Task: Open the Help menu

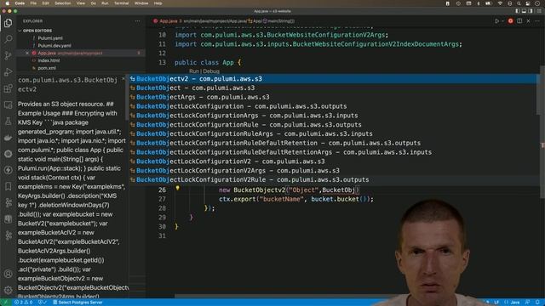Action: click(x=158, y=3)
